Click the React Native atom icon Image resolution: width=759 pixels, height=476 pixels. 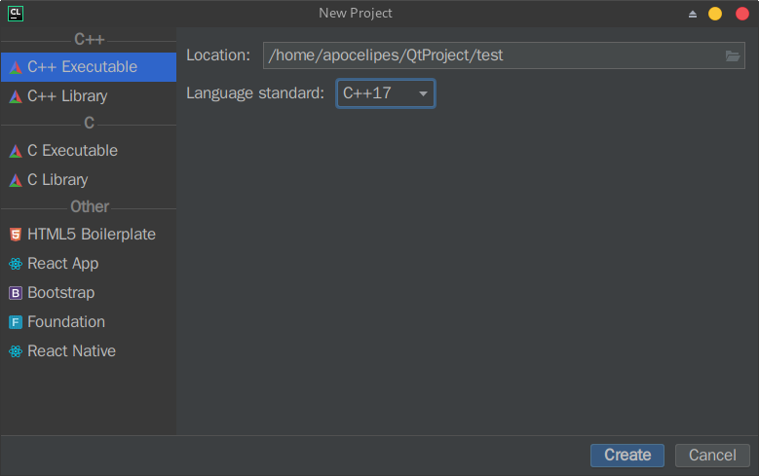tap(16, 351)
